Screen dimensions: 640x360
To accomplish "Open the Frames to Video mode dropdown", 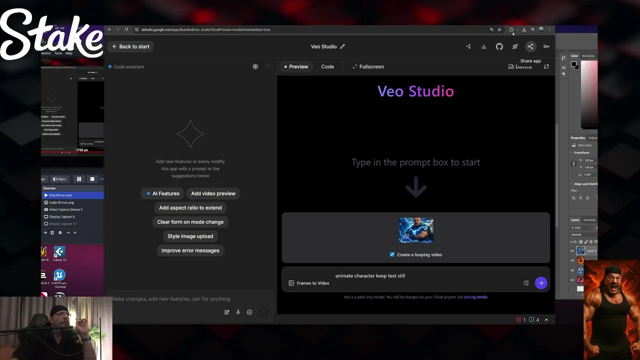I will (308, 283).
